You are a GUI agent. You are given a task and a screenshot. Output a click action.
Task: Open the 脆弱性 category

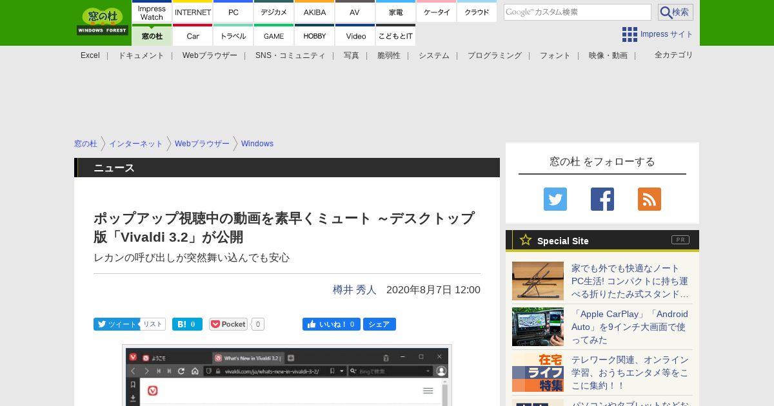click(389, 55)
